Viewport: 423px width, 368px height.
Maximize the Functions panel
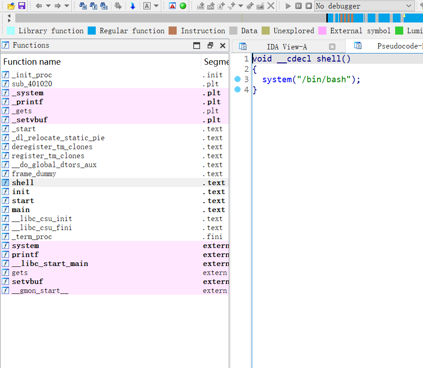[196, 45]
